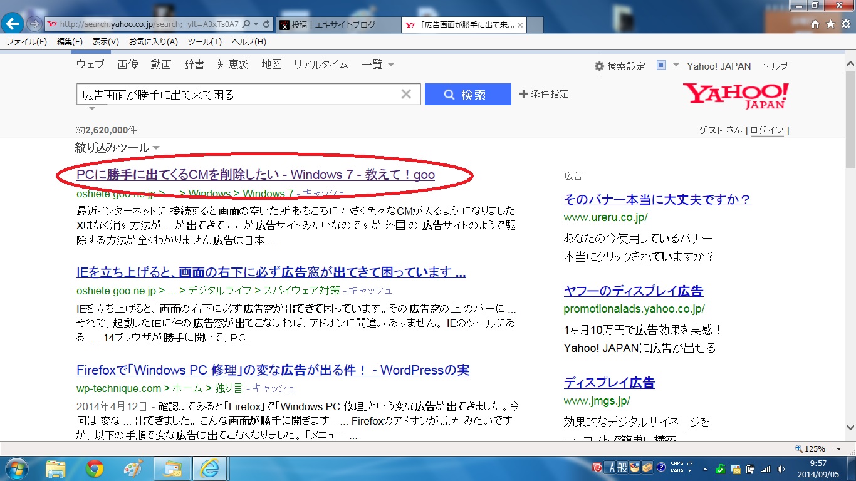The image size is (856, 481).
Task: Clear the search box with the X icon
Action: [406, 94]
